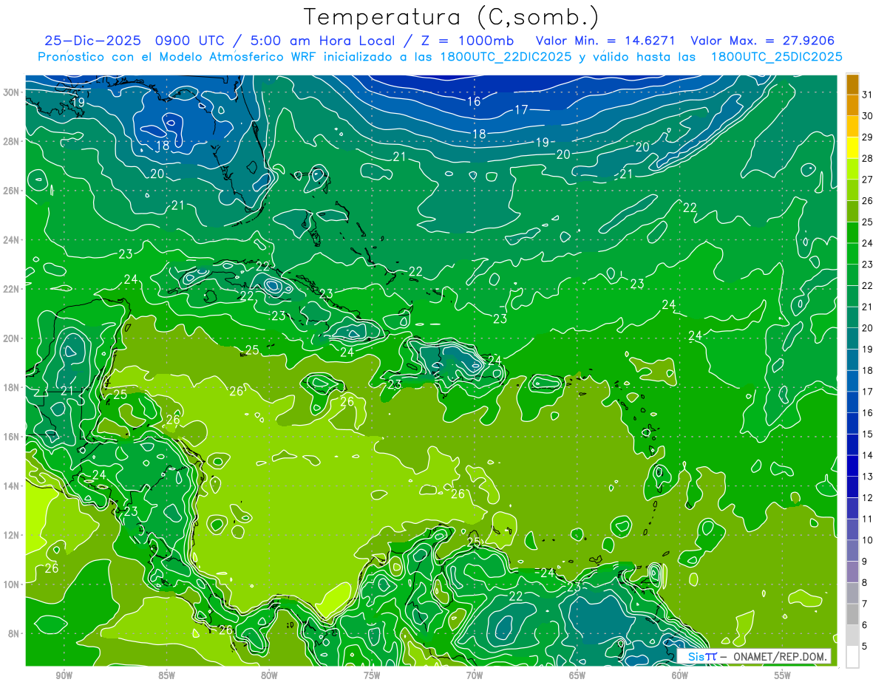Screen dimensions: 887x685
Task: Click the "17" contour label on the map
Action: (x=521, y=109)
